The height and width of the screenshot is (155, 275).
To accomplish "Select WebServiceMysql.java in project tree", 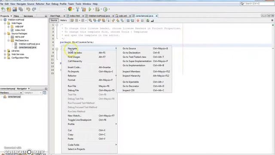I will [29, 44].
